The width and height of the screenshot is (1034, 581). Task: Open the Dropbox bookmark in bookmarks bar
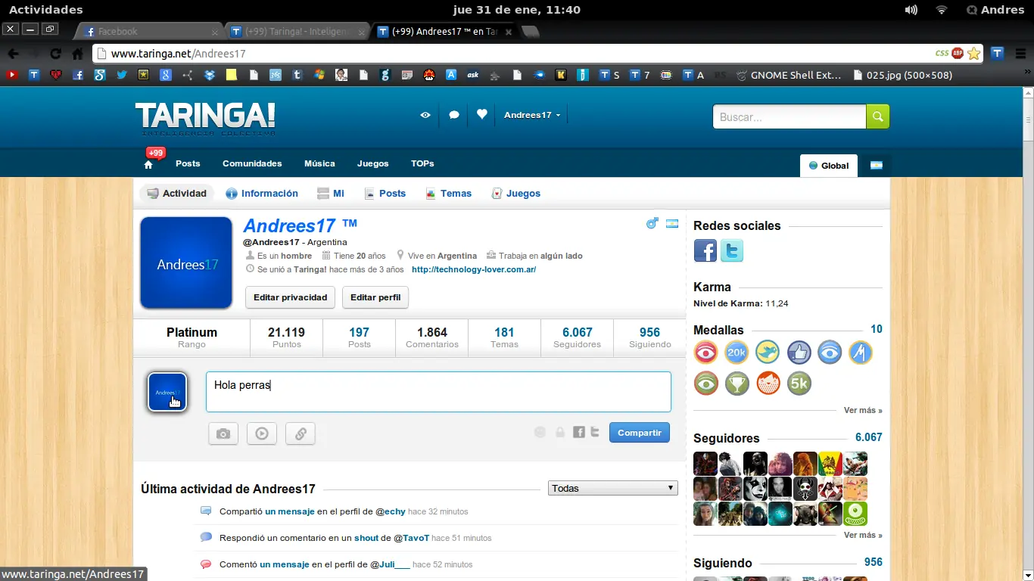tap(210, 75)
